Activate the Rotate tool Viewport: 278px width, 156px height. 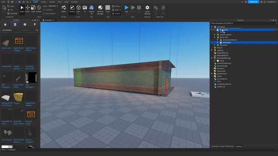[x=39, y=9]
